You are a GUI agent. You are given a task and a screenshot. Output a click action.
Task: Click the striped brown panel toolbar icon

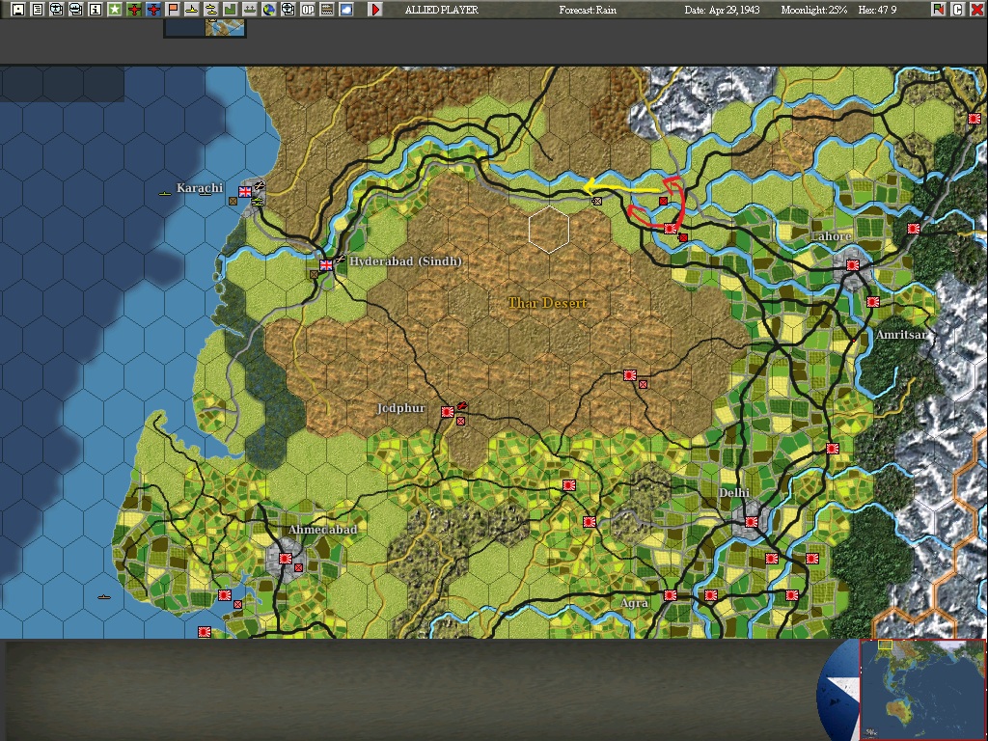click(x=327, y=10)
